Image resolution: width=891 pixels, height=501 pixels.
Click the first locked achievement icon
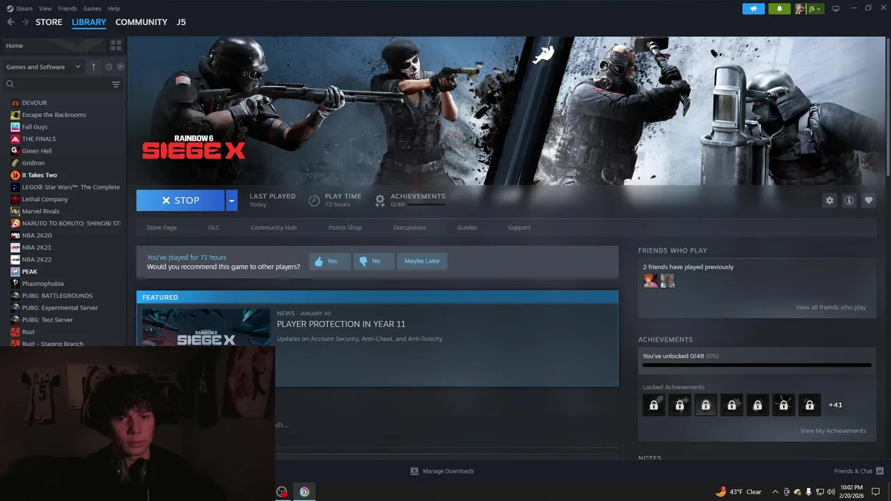click(654, 404)
